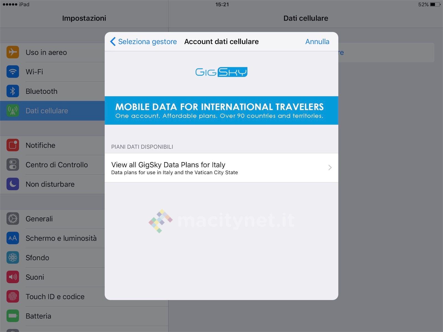
Task: Open the Suoni settings row
Action: [52, 277]
